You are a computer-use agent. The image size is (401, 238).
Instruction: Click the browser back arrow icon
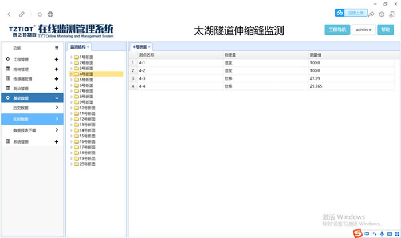click(x=9, y=13)
